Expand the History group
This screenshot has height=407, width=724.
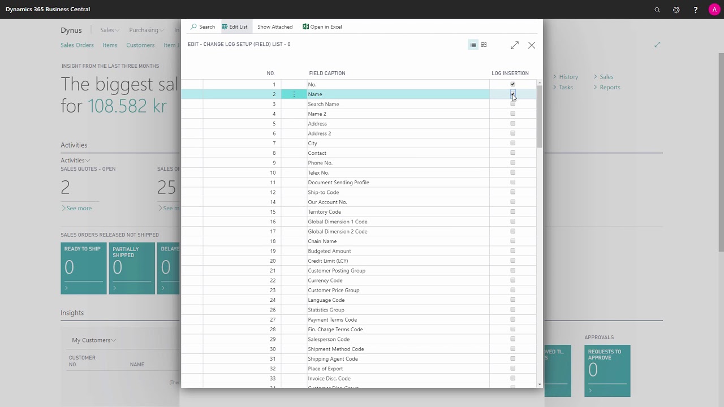566,77
